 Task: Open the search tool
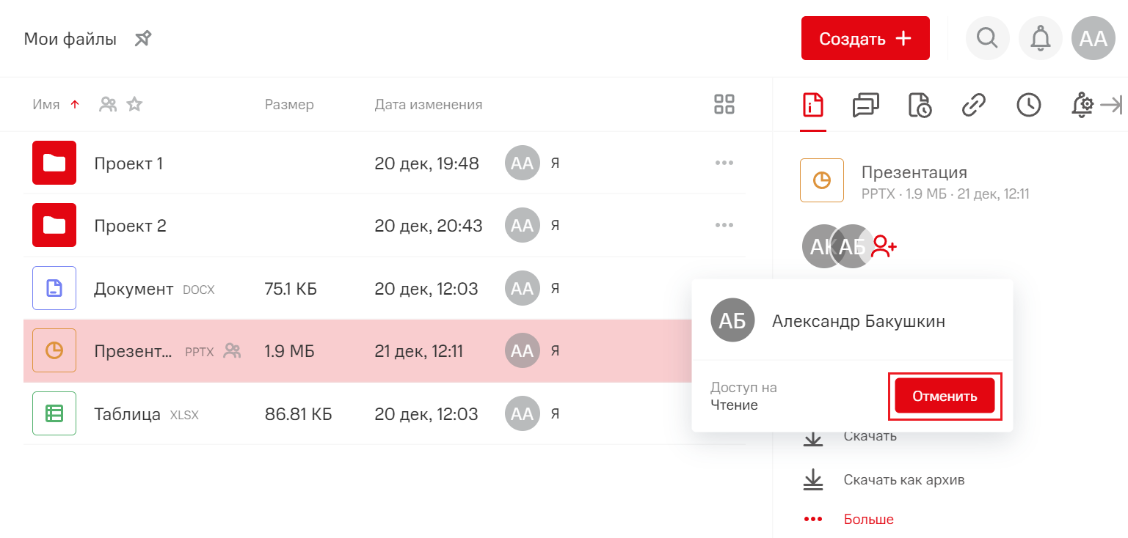tap(987, 38)
